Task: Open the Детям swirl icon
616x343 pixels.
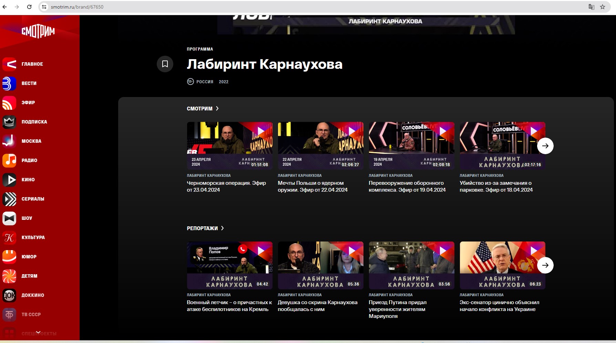Action: click(x=9, y=276)
